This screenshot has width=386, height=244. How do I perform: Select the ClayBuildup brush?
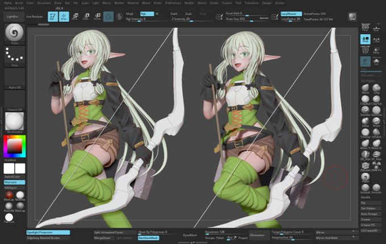(x=366, y=100)
